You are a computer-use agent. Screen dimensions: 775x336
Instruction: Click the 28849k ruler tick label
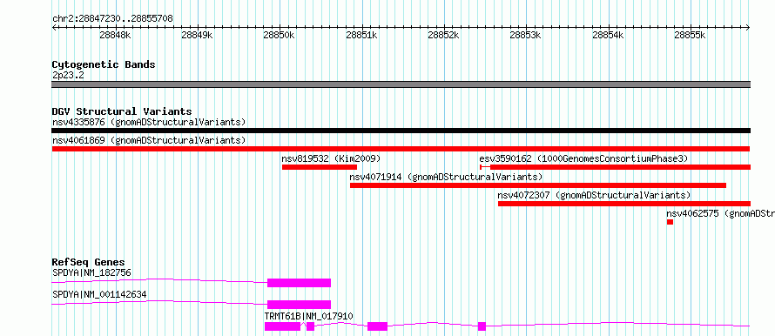pos(197,35)
